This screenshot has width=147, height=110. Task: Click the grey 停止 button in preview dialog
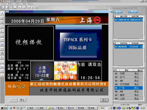click(22, 100)
